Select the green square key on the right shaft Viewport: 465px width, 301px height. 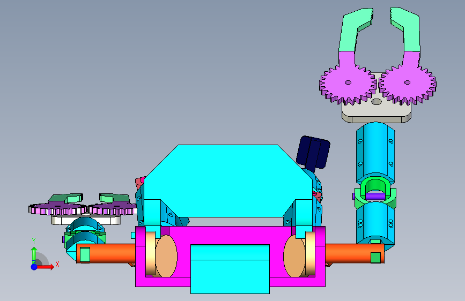376,258
